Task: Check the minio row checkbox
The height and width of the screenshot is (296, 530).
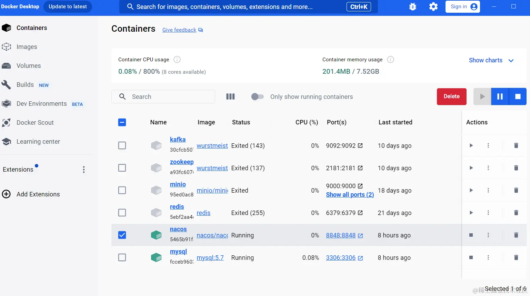Action: [x=122, y=190]
